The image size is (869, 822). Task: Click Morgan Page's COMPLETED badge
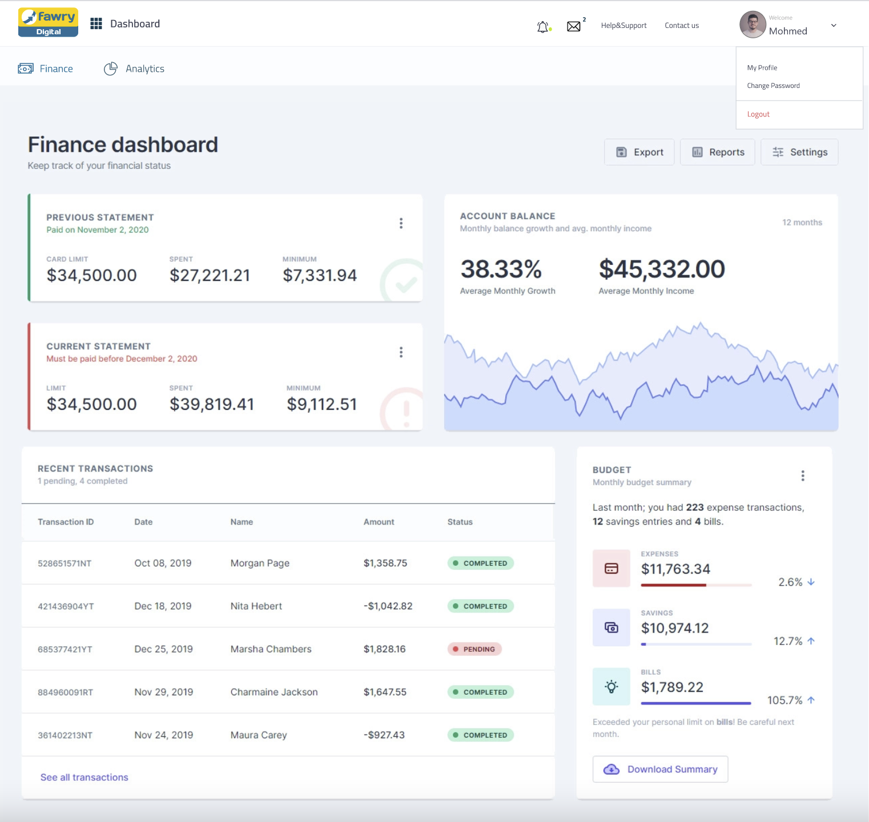click(x=480, y=563)
